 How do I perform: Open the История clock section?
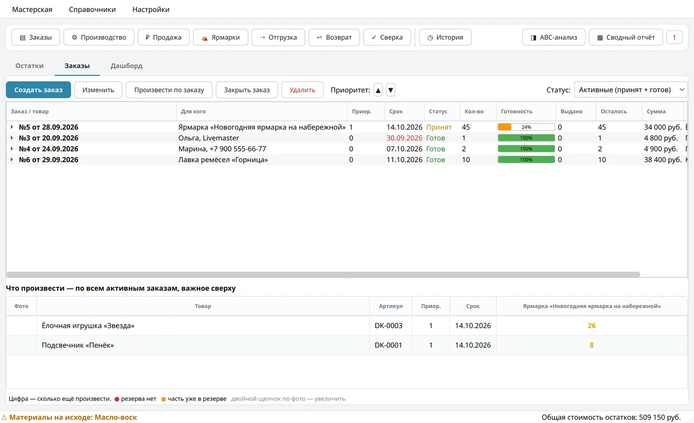tap(445, 37)
